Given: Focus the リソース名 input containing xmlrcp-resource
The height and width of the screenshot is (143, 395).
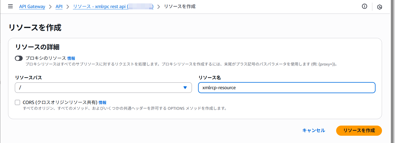Looking at the screenshot, I should pyautogui.click(x=286, y=88).
